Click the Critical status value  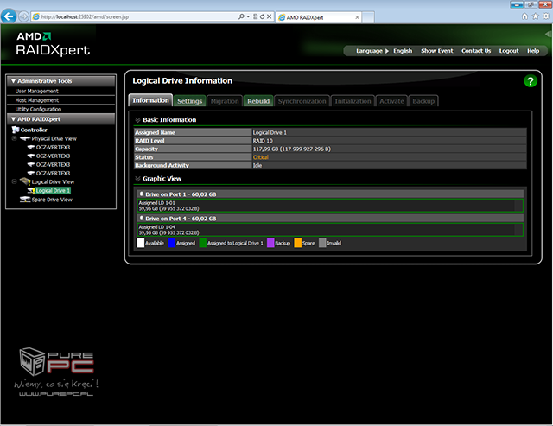[261, 157]
